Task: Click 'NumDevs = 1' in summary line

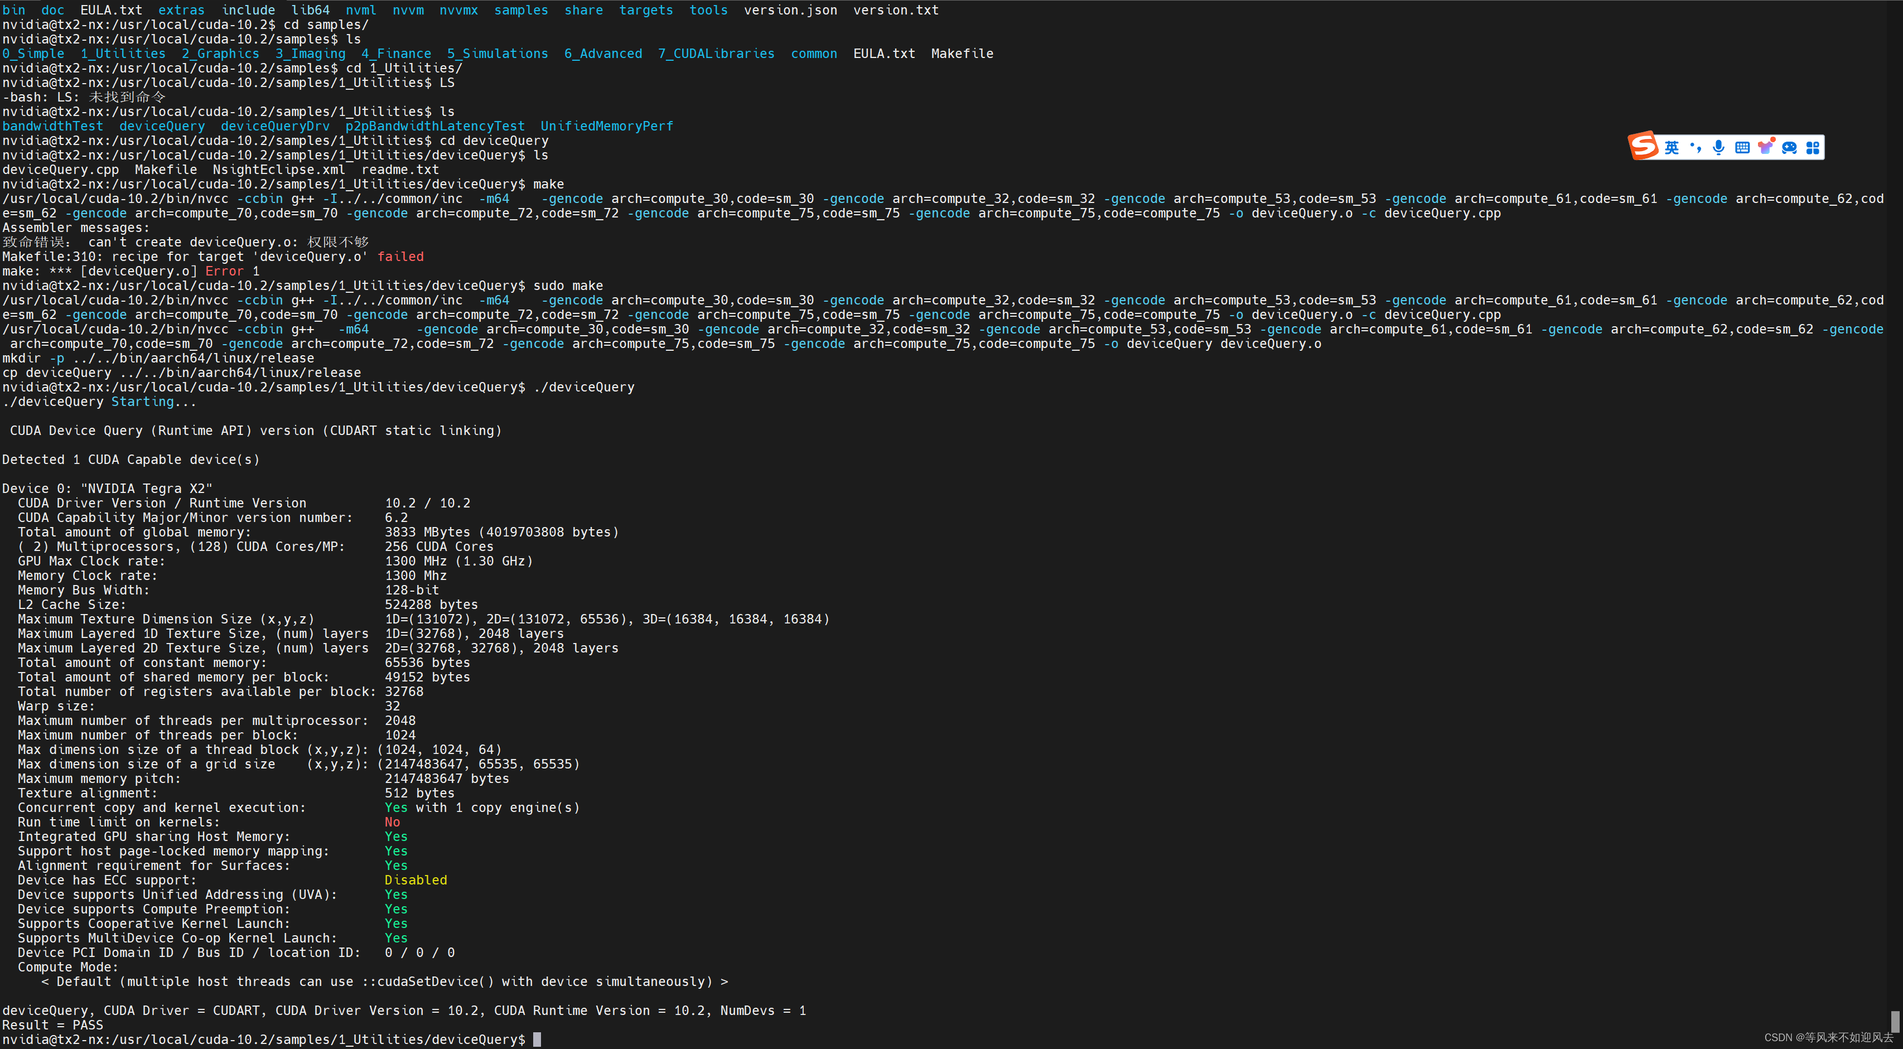Action: [763, 1011]
